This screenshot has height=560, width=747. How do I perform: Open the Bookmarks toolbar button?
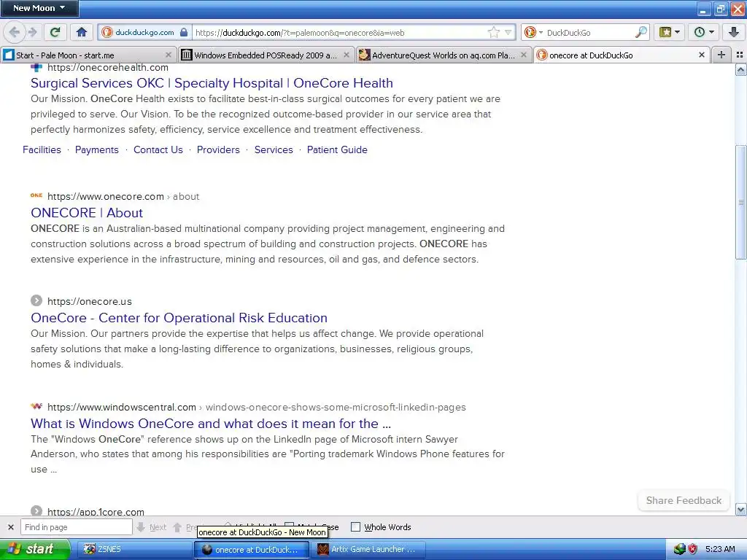click(669, 32)
